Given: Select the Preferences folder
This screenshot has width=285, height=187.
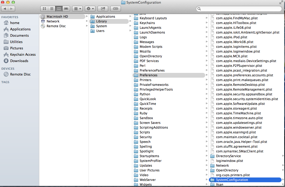Looking at the screenshot, I should [x=169, y=75].
